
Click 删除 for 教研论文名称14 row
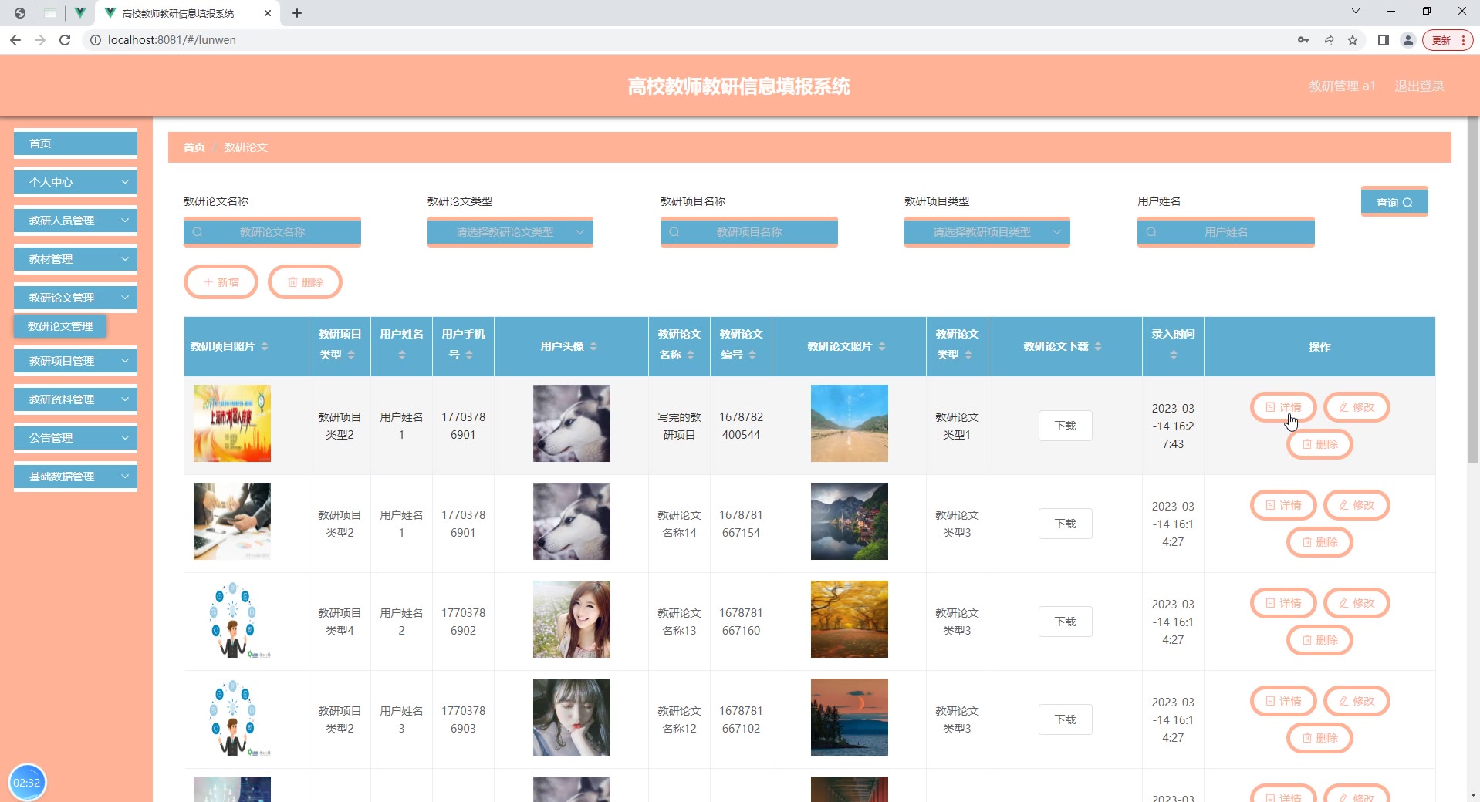click(1319, 542)
